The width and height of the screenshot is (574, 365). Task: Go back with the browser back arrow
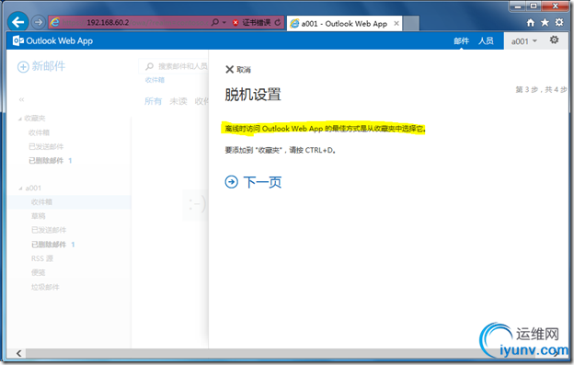point(18,22)
